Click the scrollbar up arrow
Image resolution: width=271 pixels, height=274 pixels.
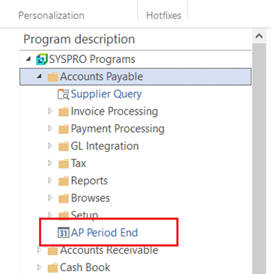pyautogui.click(x=259, y=37)
